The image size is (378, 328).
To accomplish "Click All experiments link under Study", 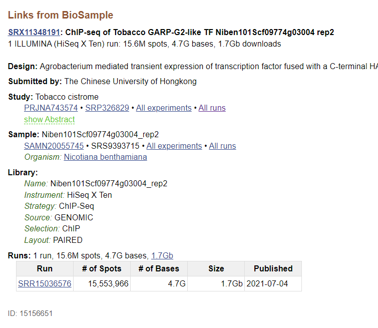I will (x=164, y=108).
